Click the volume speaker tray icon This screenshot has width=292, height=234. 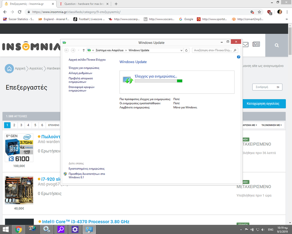point(263,229)
